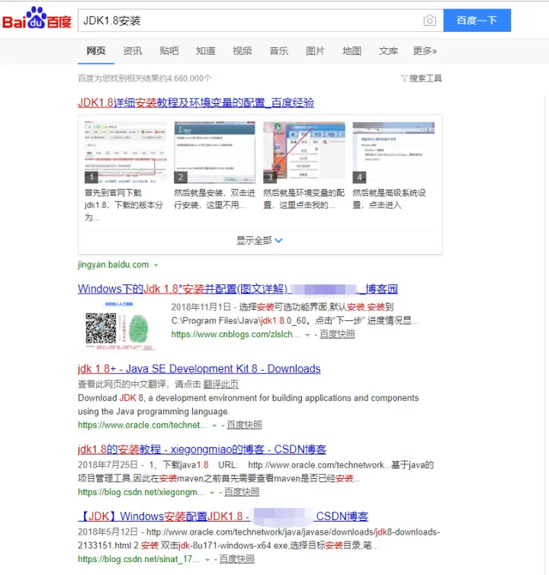Click the 百度一下 search button
This screenshot has height=575, width=549.
click(477, 20)
